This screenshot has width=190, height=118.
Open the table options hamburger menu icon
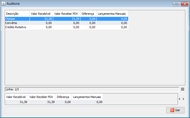point(183,89)
